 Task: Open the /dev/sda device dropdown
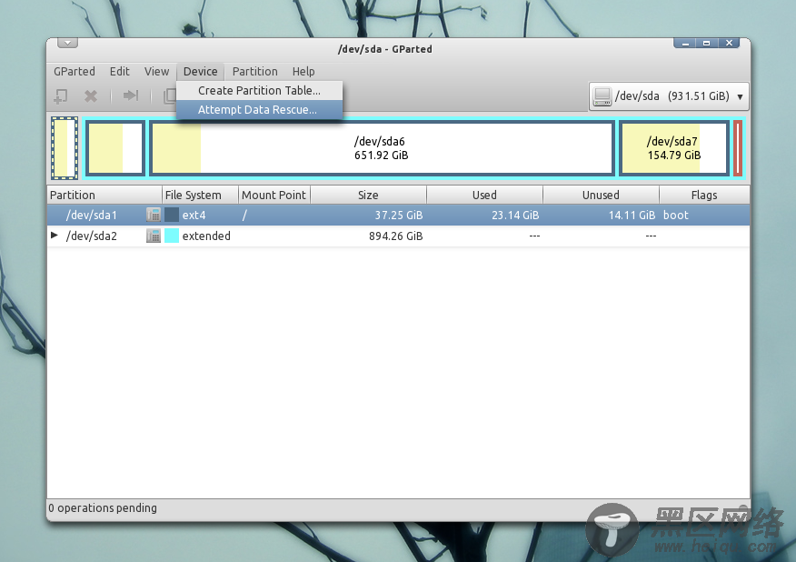coord(669,96)
